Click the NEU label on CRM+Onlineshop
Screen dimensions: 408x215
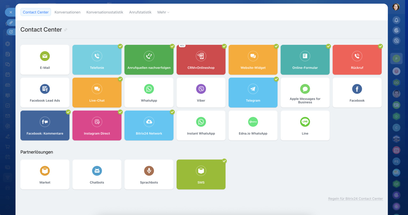(182, 46)
